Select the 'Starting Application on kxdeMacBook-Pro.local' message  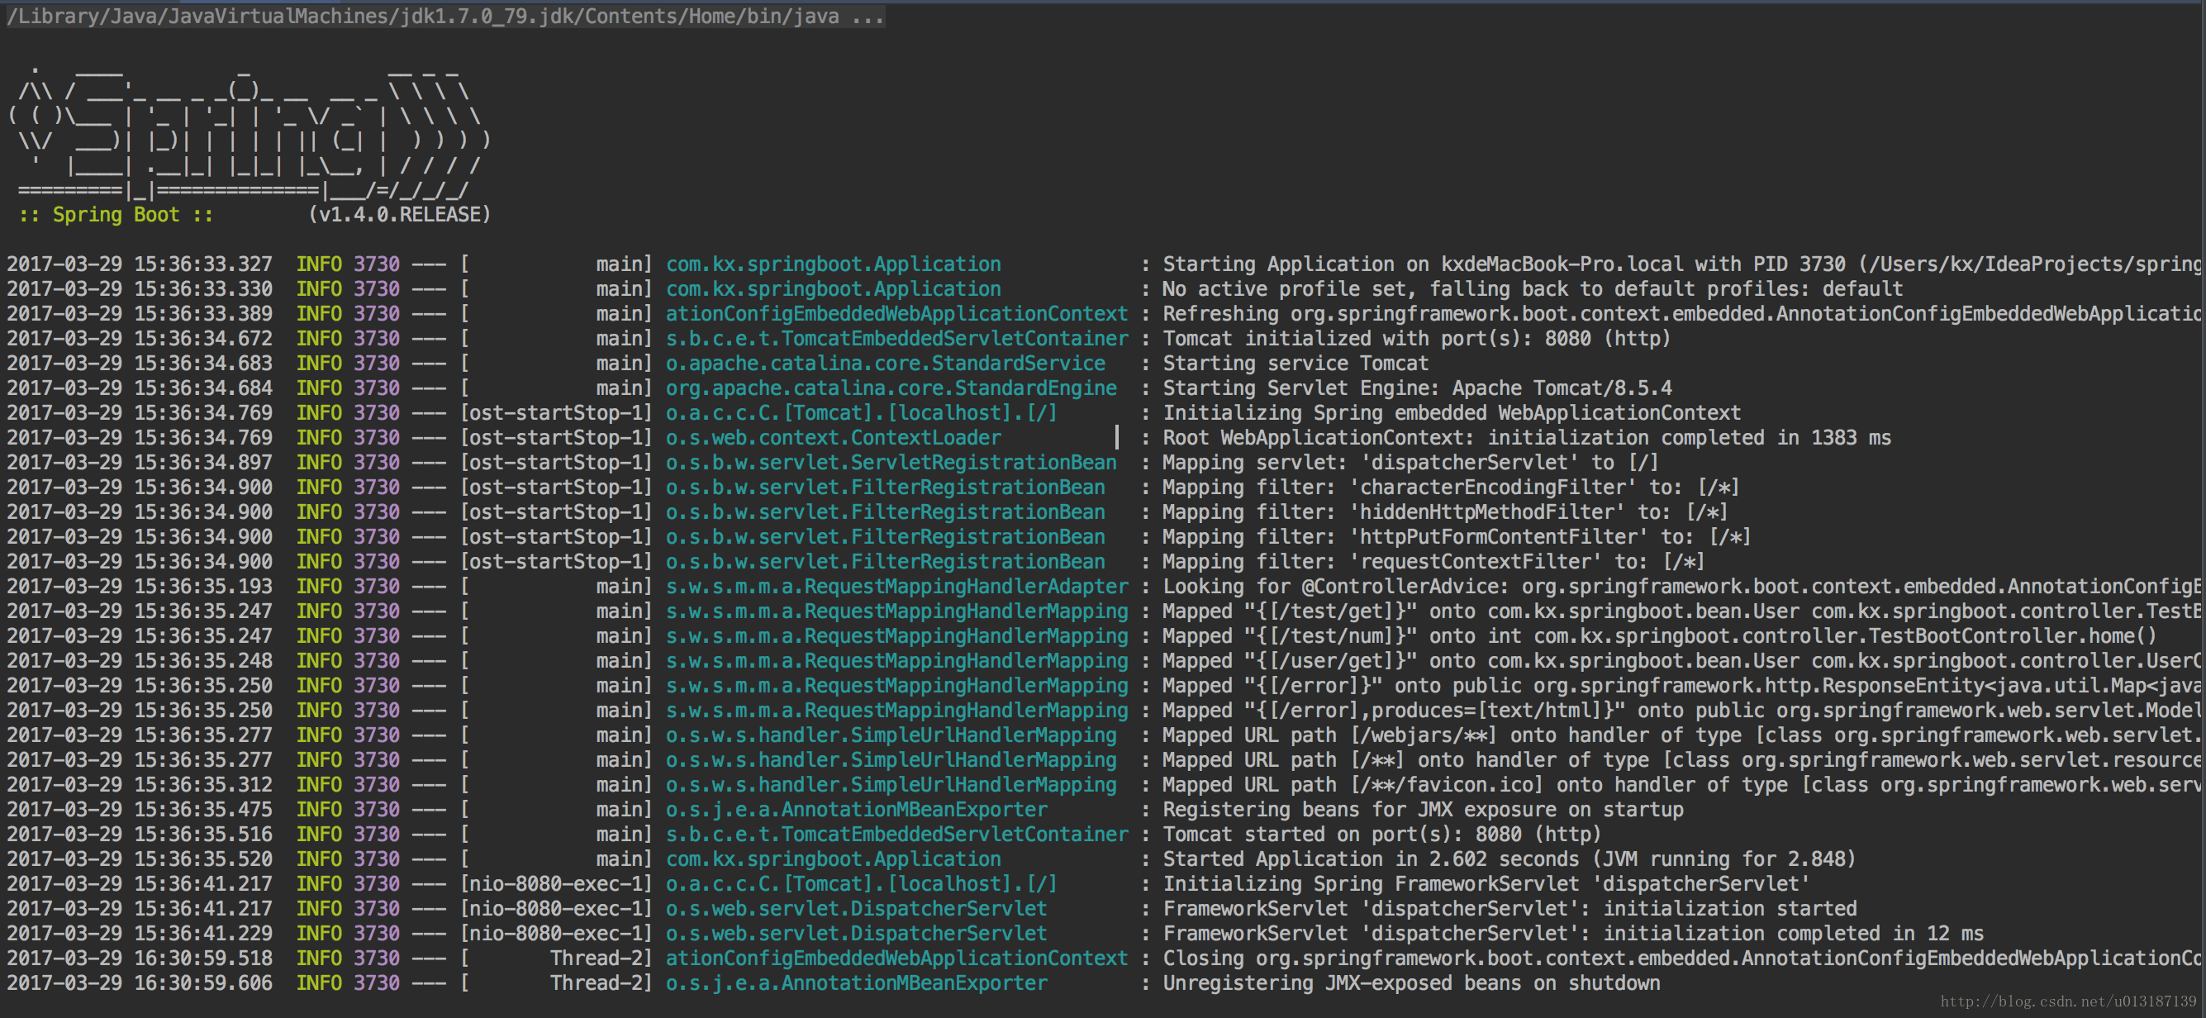[1681, 264]
